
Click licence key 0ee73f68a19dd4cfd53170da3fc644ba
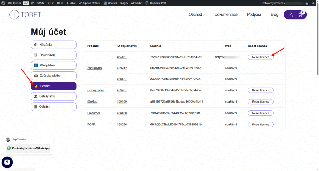[176, 90]
